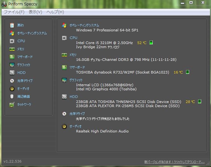Click Windows flag icon in summary panel
This screenshot has width=211, height=167.
point(64,25)
